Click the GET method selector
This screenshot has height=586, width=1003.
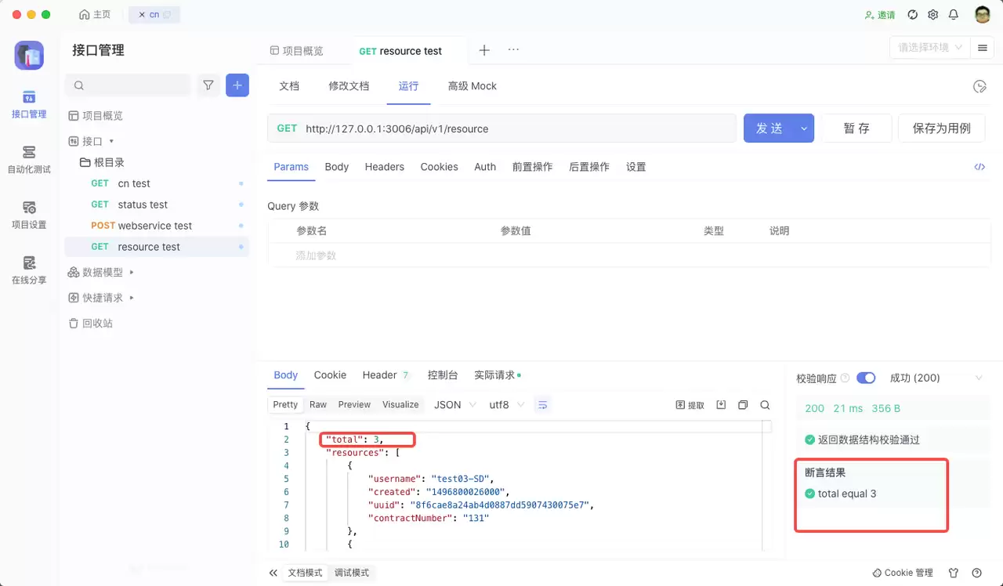click(287, 128)
